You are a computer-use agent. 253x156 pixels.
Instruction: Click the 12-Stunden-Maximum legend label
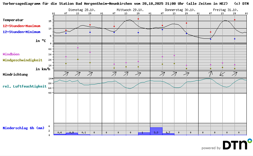(x=21, y=26)
